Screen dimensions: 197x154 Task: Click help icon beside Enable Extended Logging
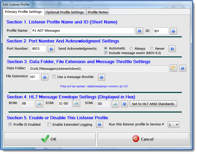point(99,125)
